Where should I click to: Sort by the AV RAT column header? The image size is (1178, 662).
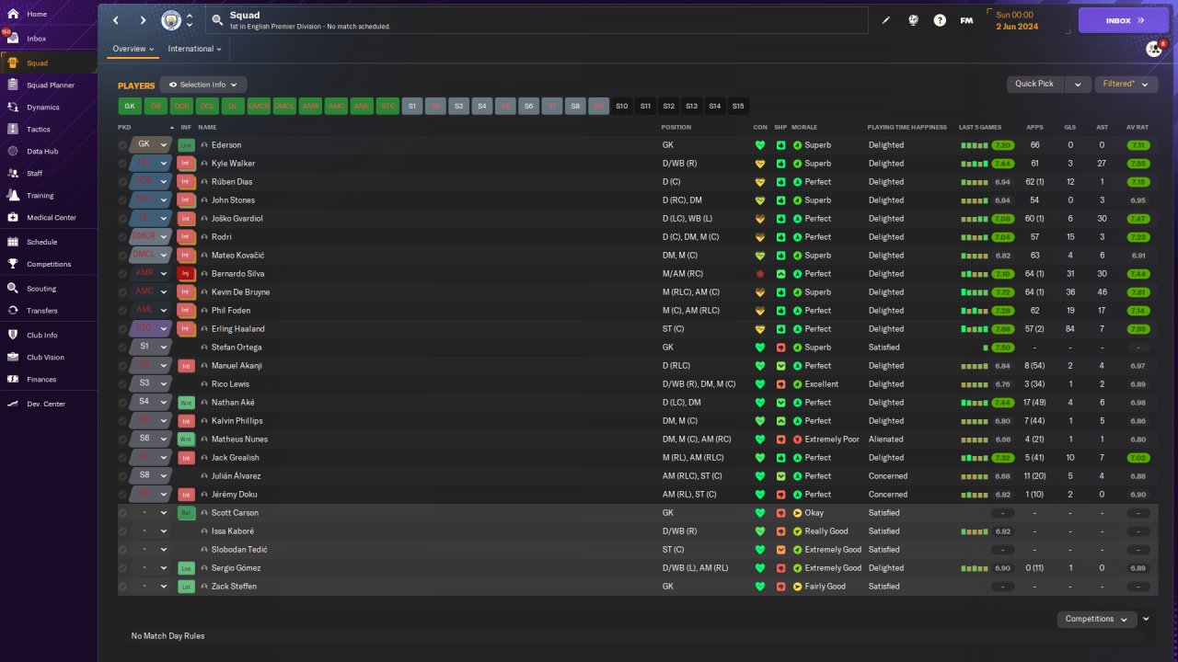coord(1138,127)
